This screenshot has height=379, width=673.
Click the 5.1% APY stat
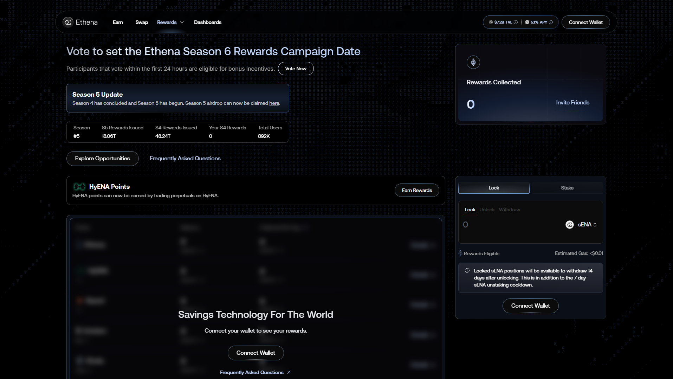click(539, 22)
